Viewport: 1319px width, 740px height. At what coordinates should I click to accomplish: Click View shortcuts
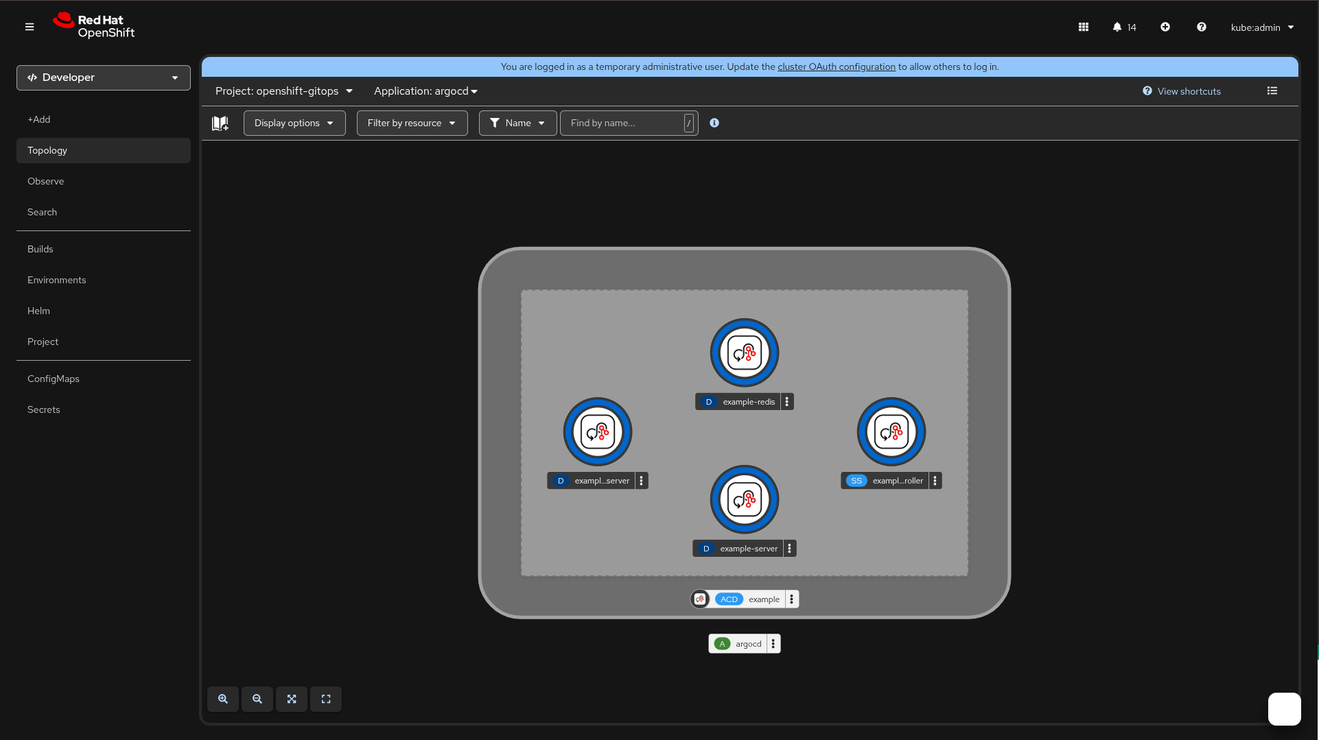tap(1182, 91)
